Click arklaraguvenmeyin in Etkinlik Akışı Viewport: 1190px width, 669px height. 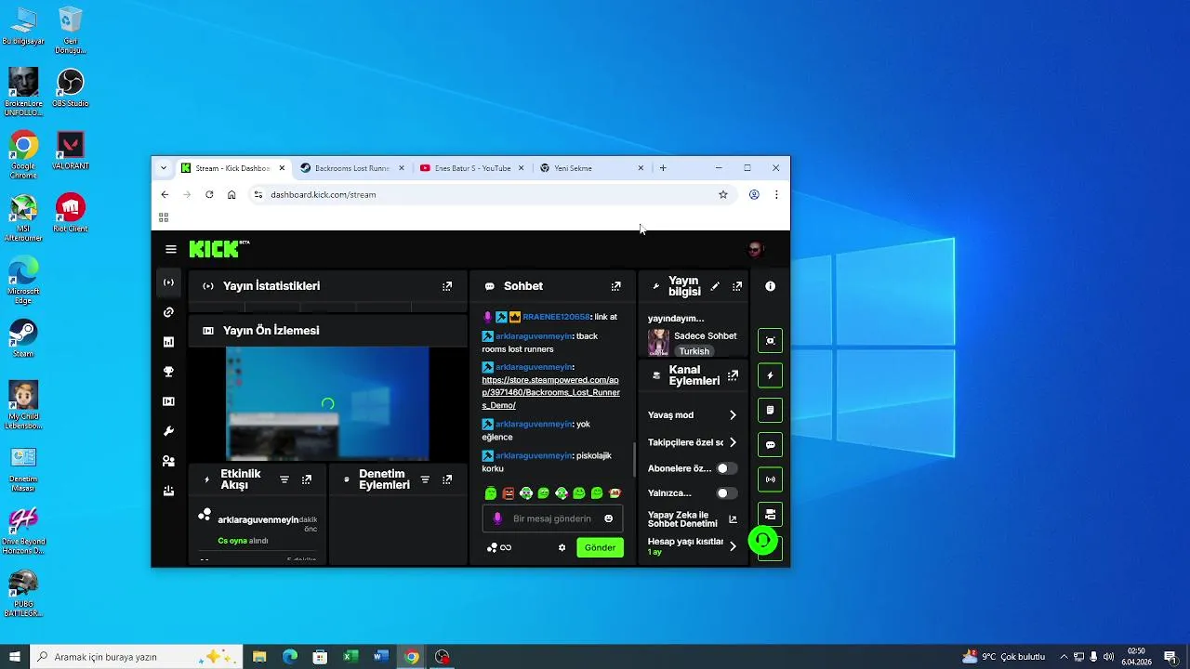pos(258,519)
